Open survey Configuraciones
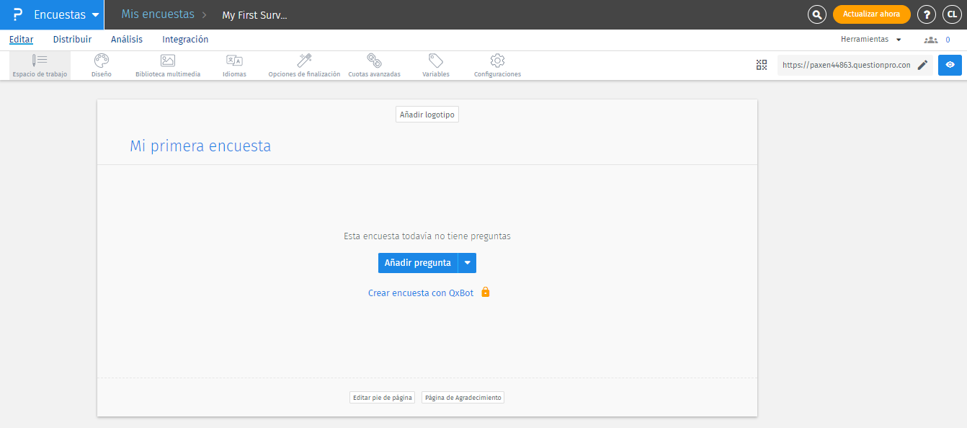 click(496, 65)
